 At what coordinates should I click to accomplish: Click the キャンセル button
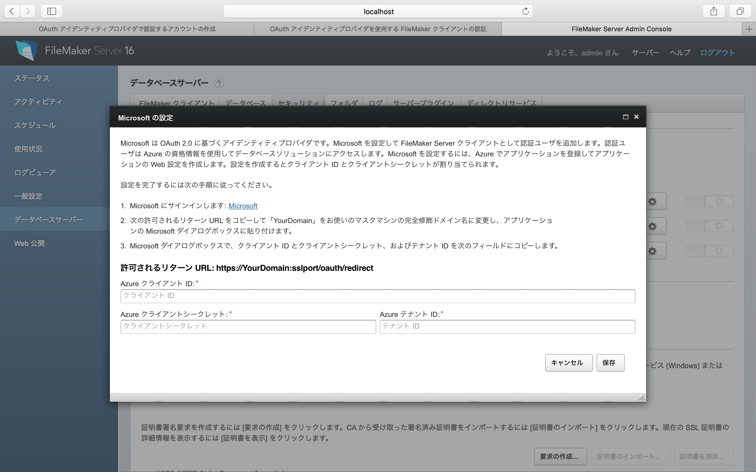click(568, 363)
